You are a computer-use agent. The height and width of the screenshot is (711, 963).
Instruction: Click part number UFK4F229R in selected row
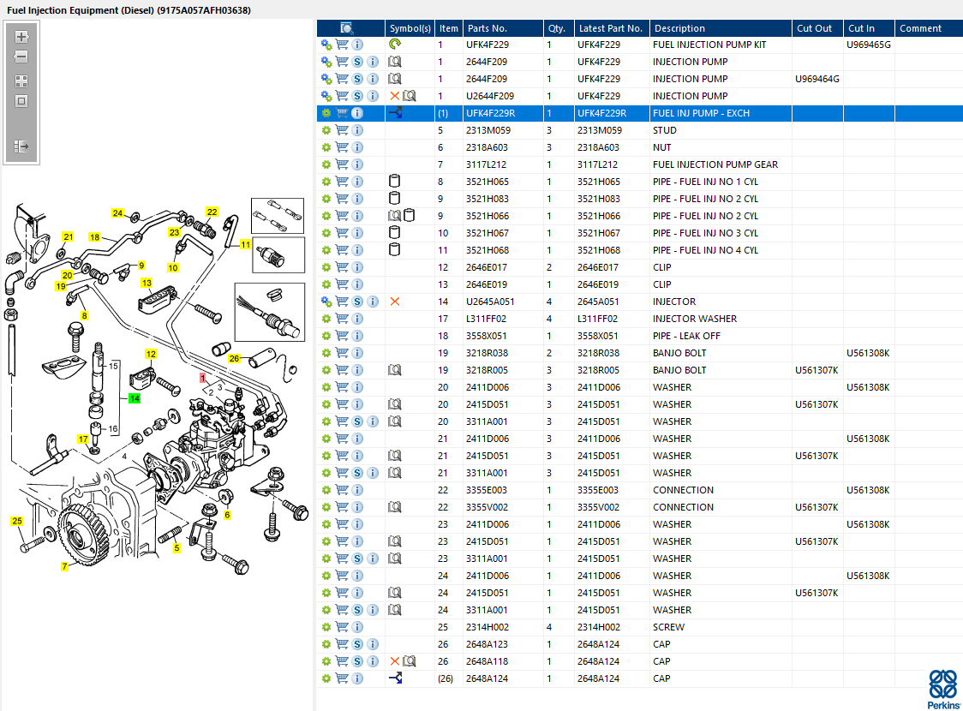491,114
